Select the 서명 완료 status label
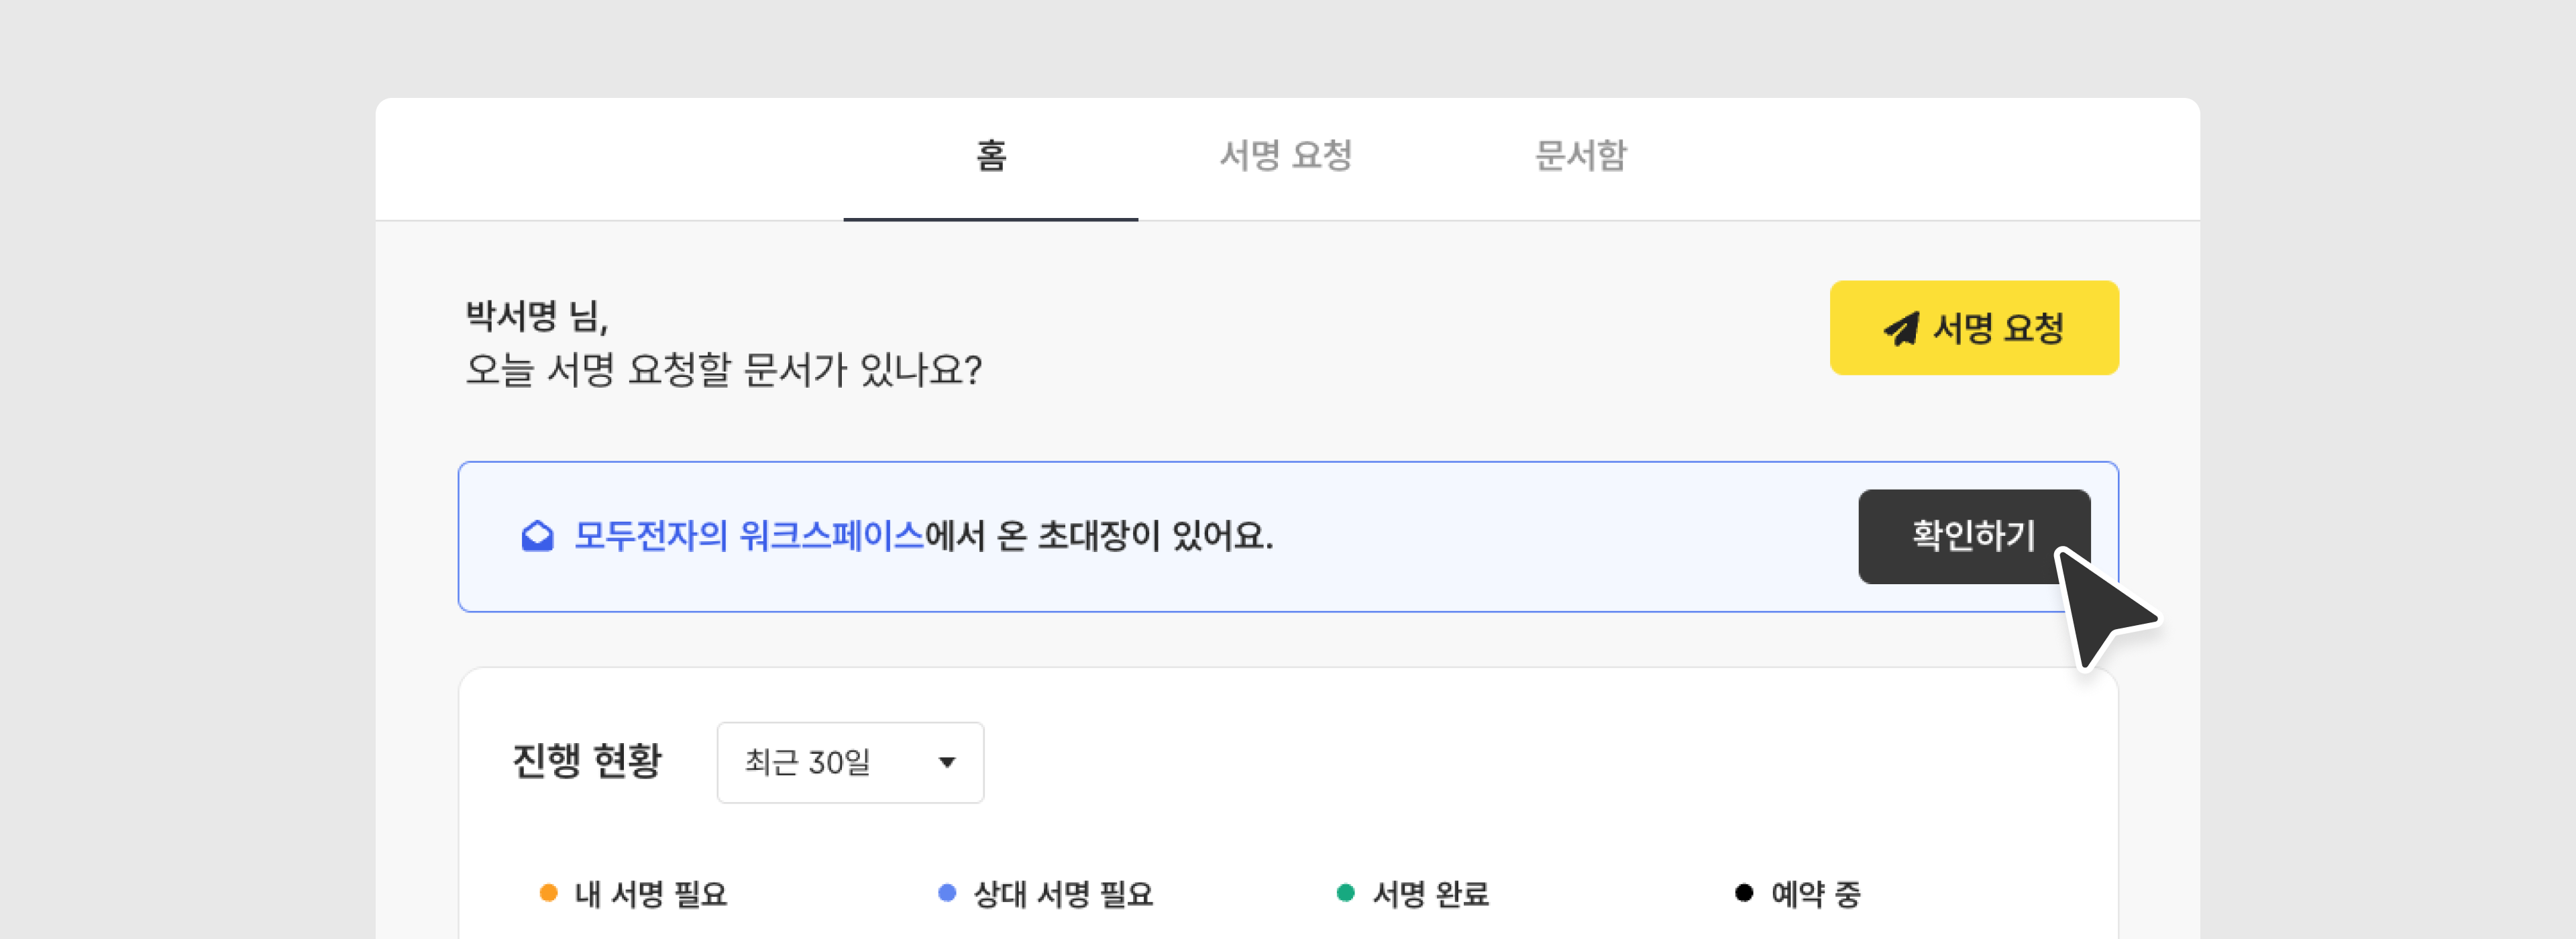 1431,894
